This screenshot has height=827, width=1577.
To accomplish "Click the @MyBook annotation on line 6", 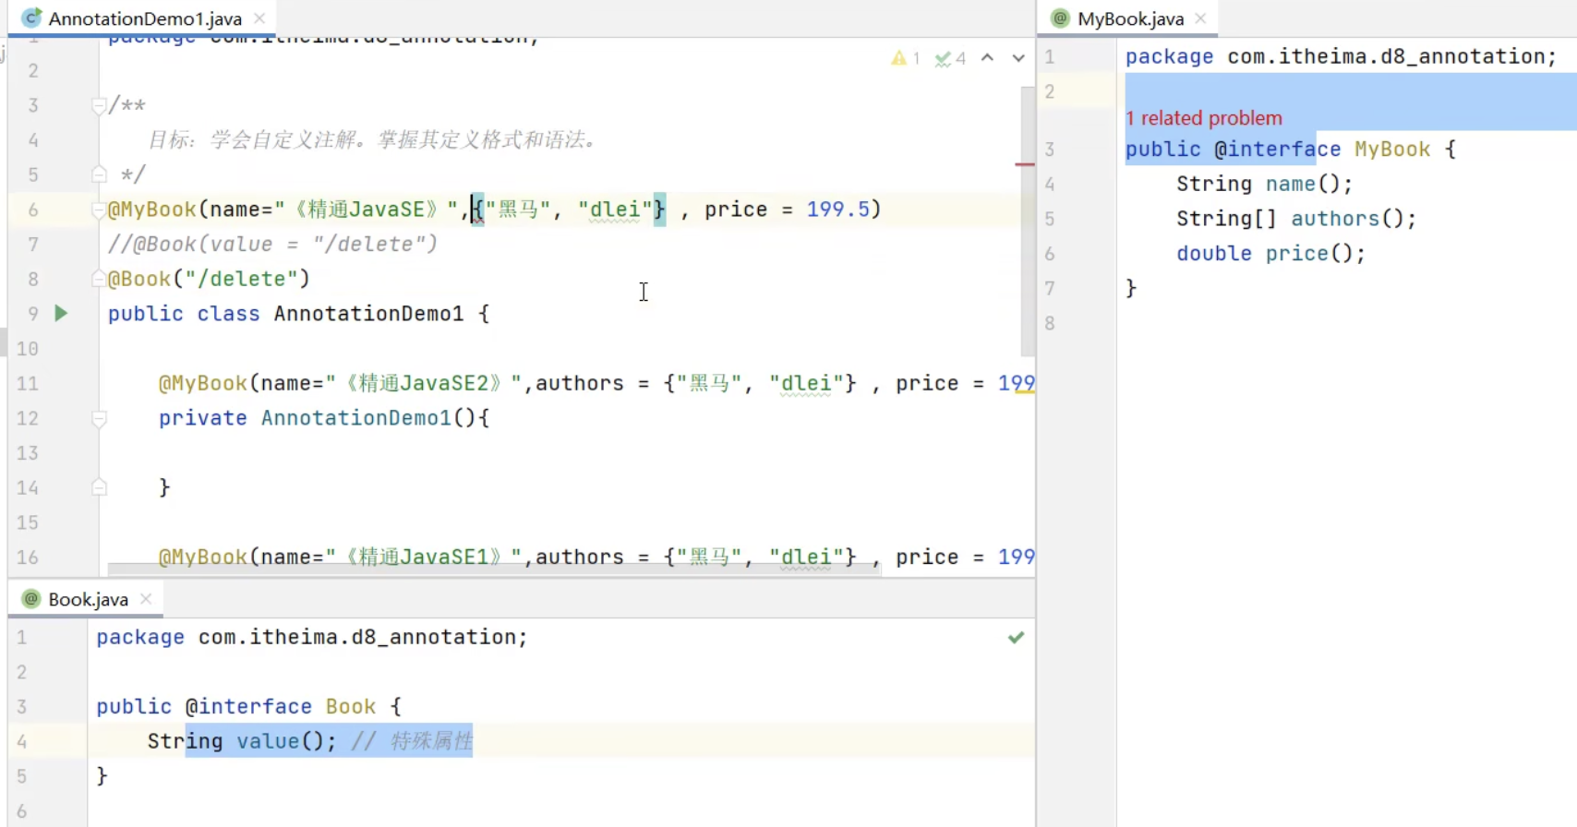I will pos(151,210).
